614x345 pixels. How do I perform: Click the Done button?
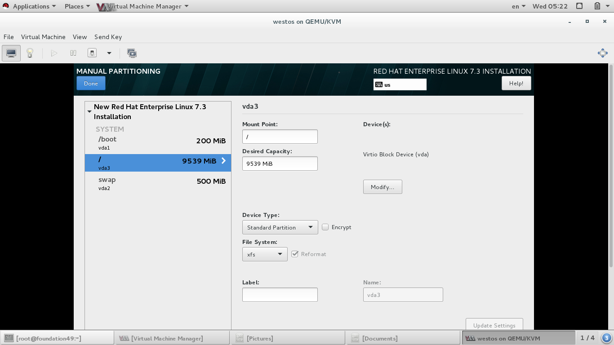click(91, 83)
